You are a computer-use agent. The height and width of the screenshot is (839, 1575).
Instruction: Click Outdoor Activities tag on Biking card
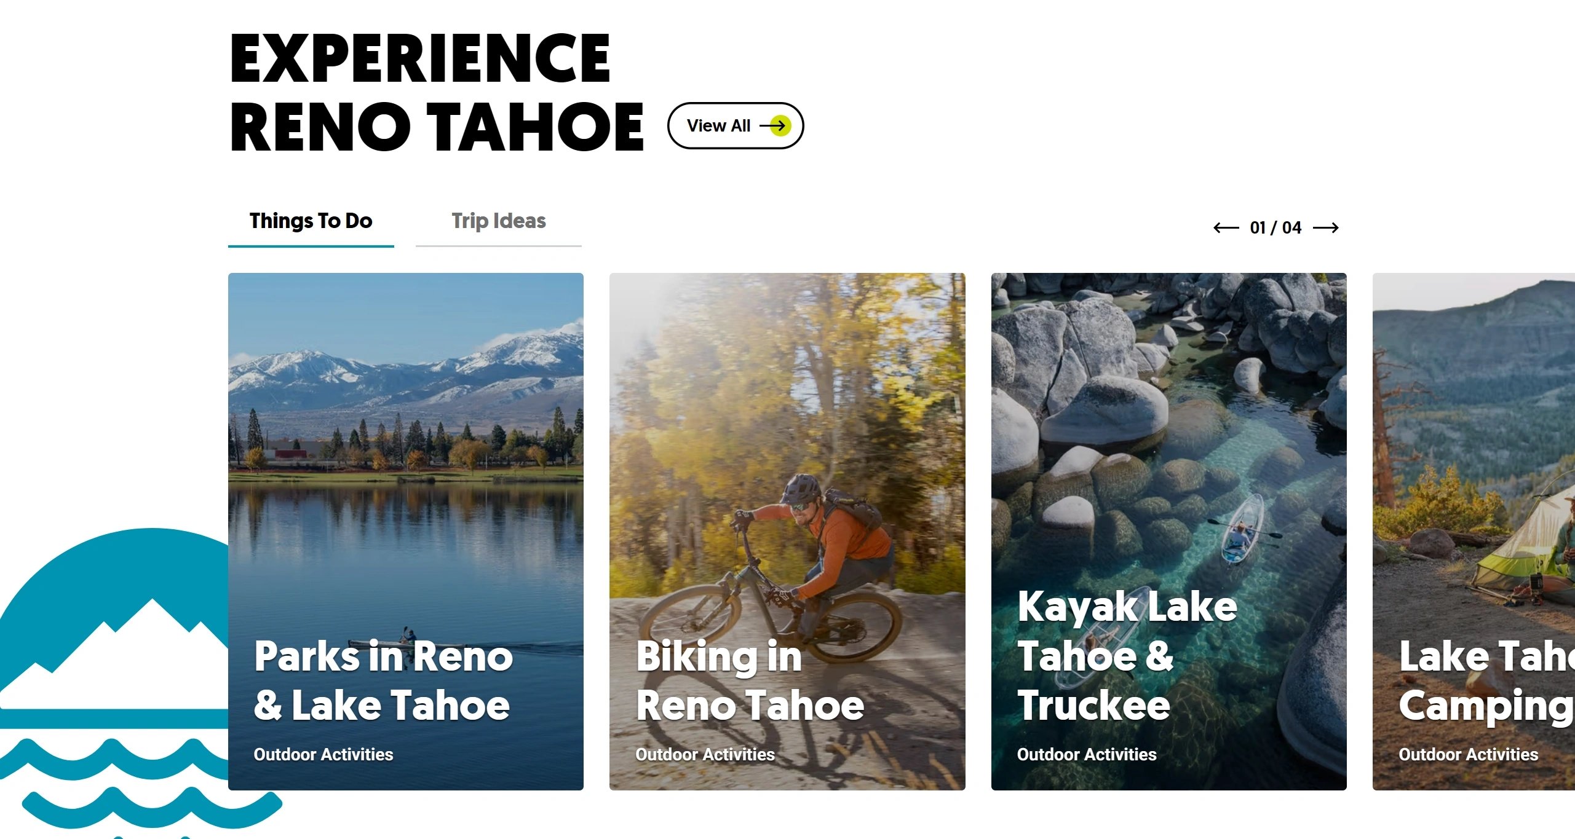coord(705,754)
